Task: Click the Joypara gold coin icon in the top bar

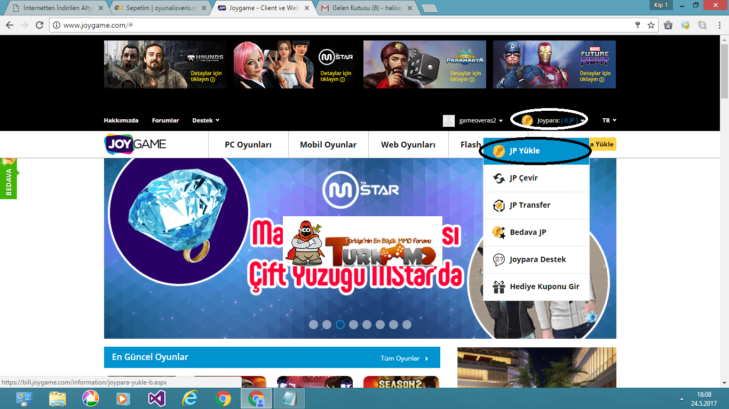Action: tap(527, 120)
